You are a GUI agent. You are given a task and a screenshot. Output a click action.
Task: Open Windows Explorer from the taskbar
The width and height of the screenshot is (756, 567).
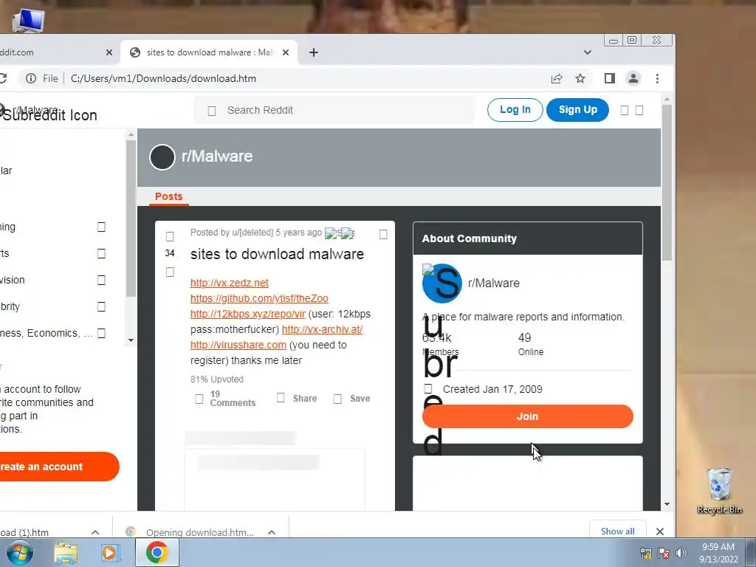coord(66,553)
